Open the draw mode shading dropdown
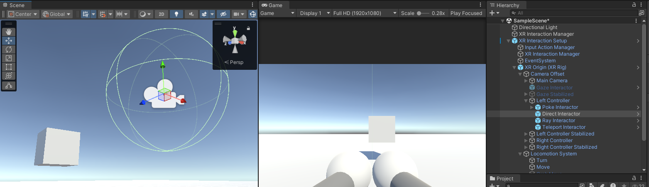Screen dimensions: 649x187 click(145, 14)
